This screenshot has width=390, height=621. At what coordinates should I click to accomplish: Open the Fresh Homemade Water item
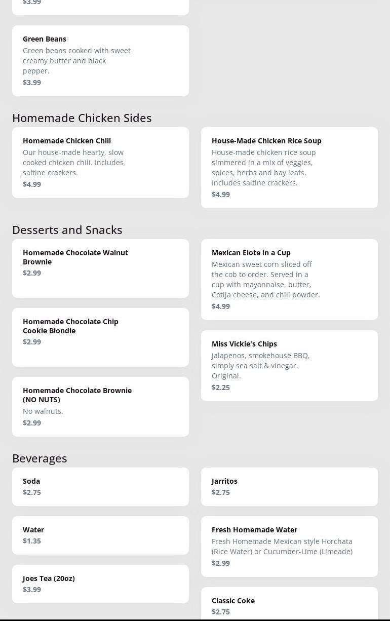[x=289, y=546]
